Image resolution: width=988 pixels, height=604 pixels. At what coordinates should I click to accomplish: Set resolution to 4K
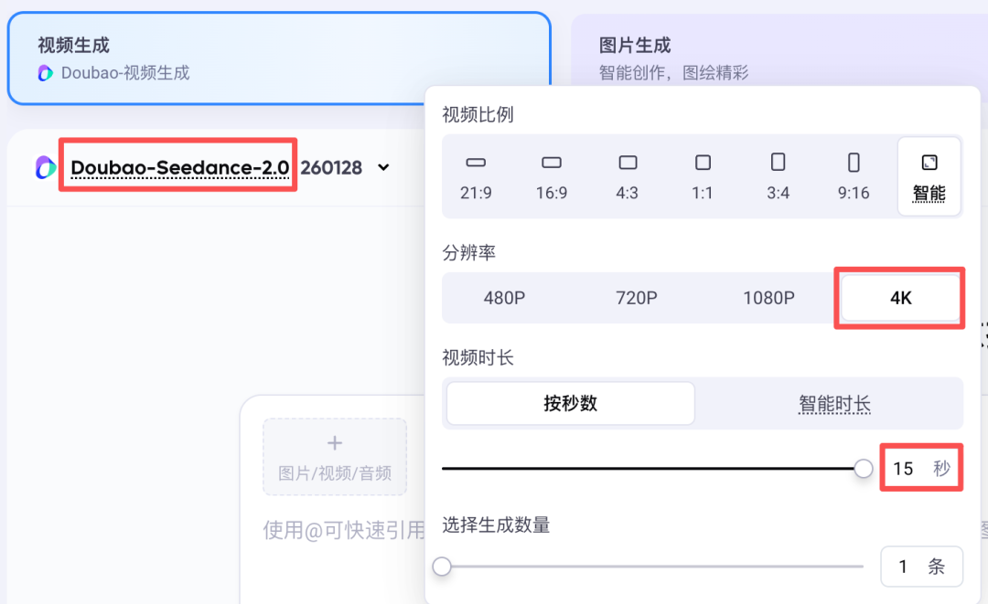[900, 298]
